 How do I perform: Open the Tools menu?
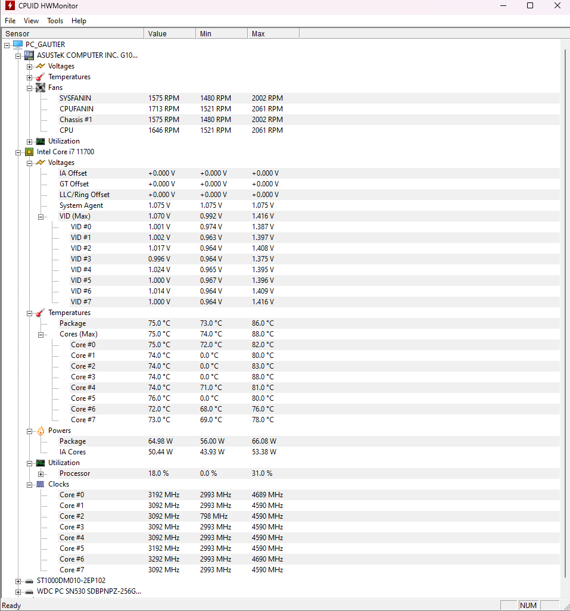[x=55, y=21]
